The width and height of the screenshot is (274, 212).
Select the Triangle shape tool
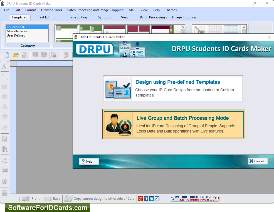click(4, 107)
